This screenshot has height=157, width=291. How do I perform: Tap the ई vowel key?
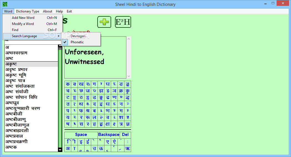point(88,142)
